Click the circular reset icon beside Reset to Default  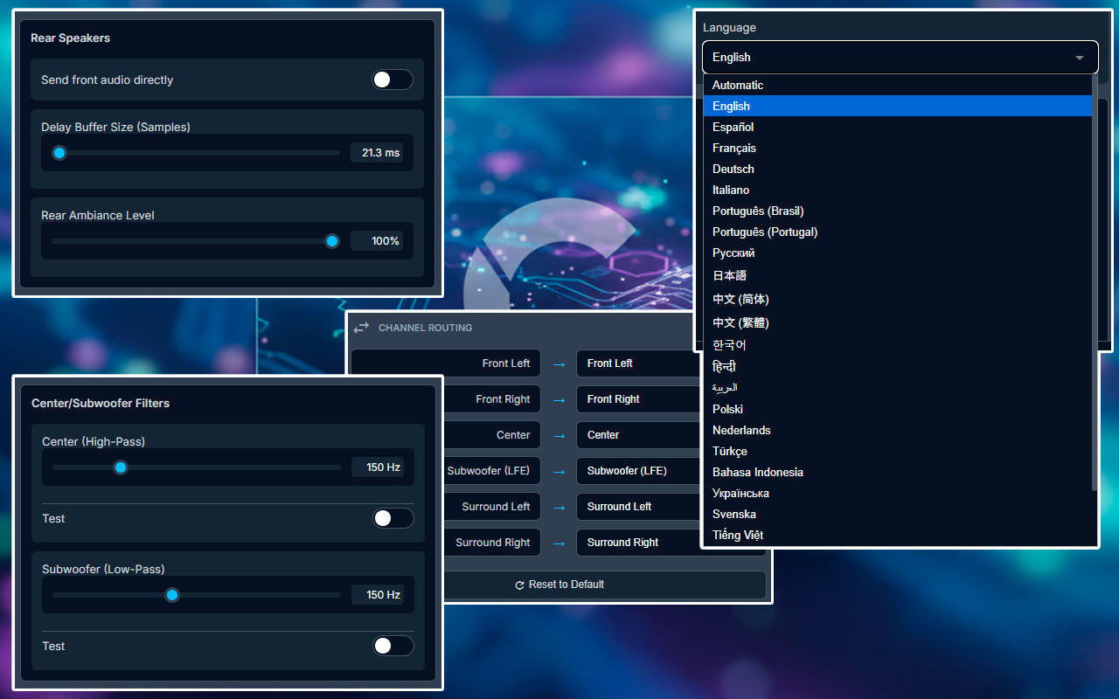(x=519, y=585)
